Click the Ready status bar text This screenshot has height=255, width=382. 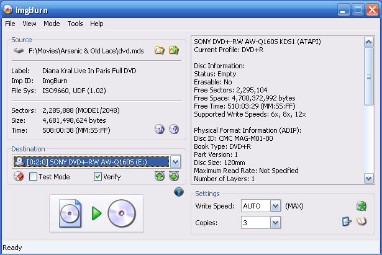coord(12,248)
